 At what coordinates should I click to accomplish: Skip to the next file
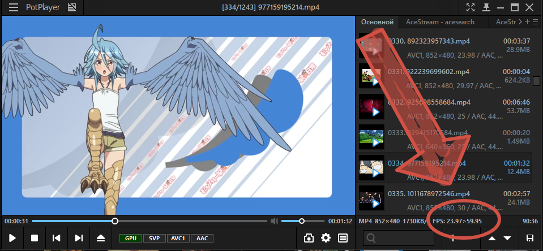(x=79, y=238)
